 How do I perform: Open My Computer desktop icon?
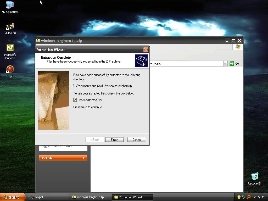[x=10, y=7]
